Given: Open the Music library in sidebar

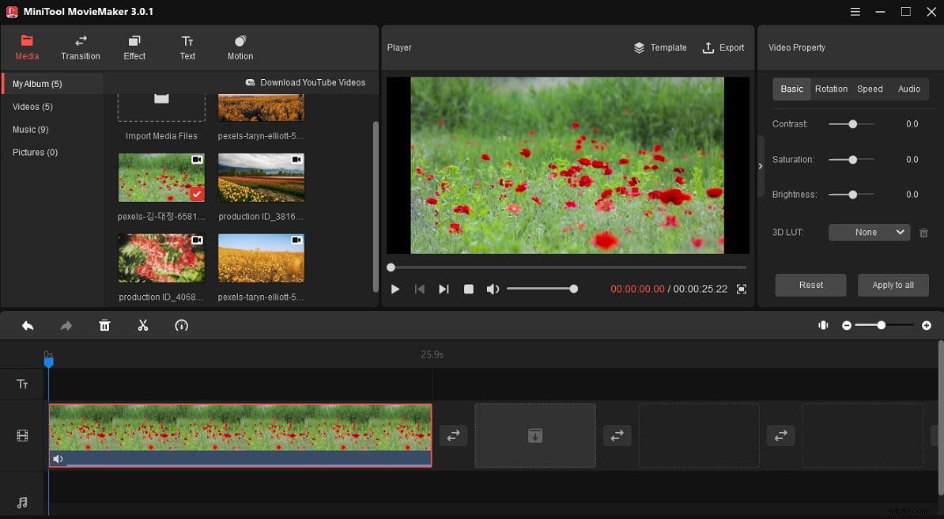Looking at the screenshot, I should [30, 129].
